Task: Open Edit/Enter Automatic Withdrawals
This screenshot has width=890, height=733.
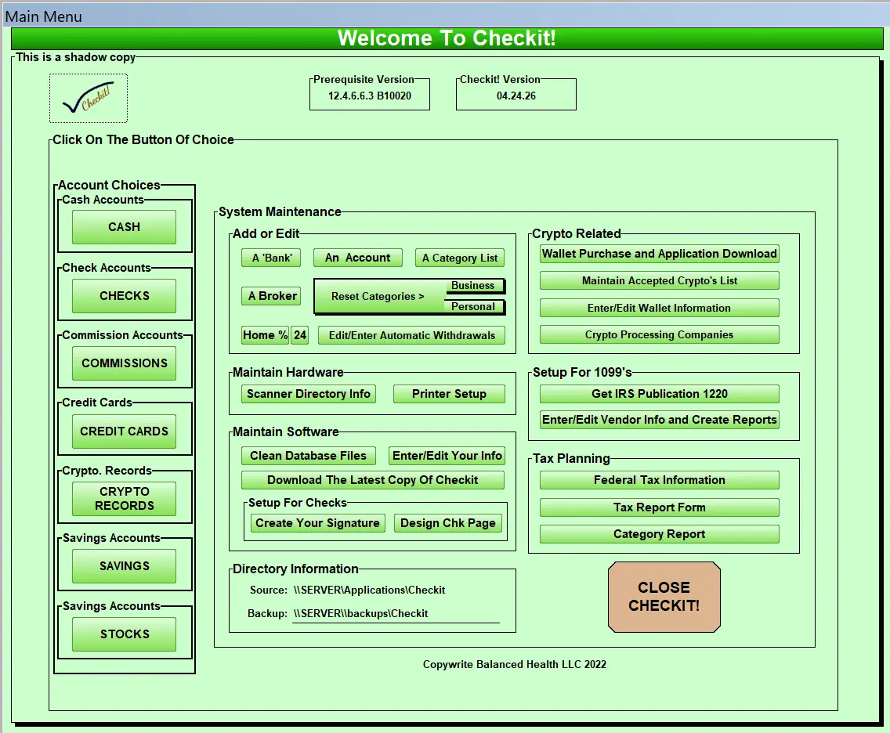Action: (411, 335)
